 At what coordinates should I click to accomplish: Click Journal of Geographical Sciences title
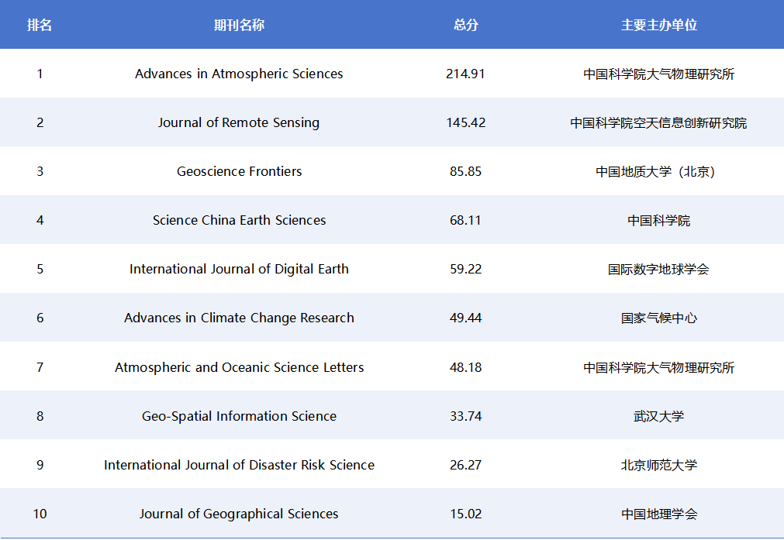click(239, 514)
